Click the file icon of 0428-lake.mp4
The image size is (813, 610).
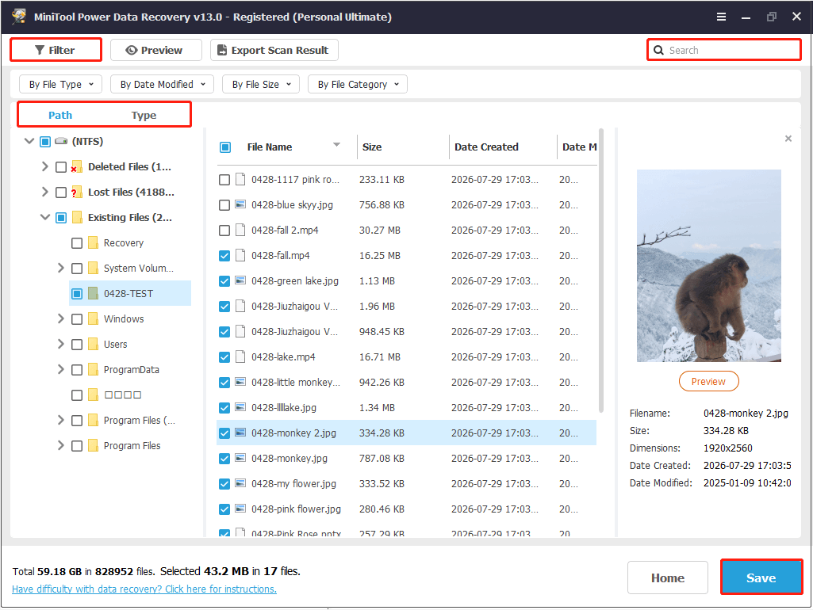[x=240, y=356]
